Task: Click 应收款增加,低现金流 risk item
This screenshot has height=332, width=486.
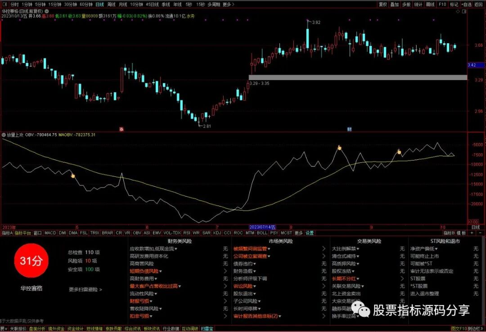Action: pos(153,249)
